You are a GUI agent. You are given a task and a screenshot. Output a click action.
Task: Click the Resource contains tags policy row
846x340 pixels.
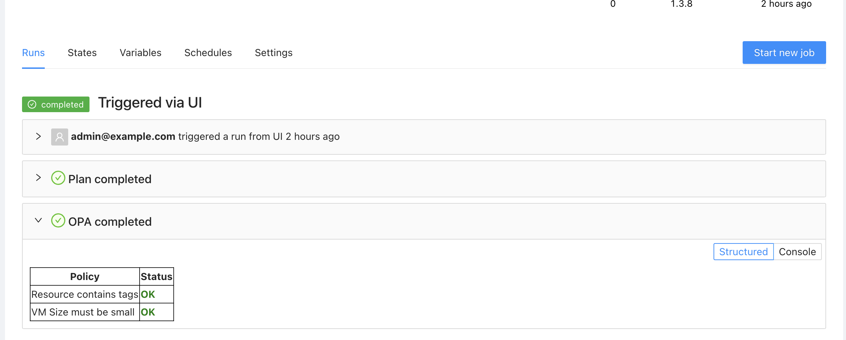[x=85, y=294]
